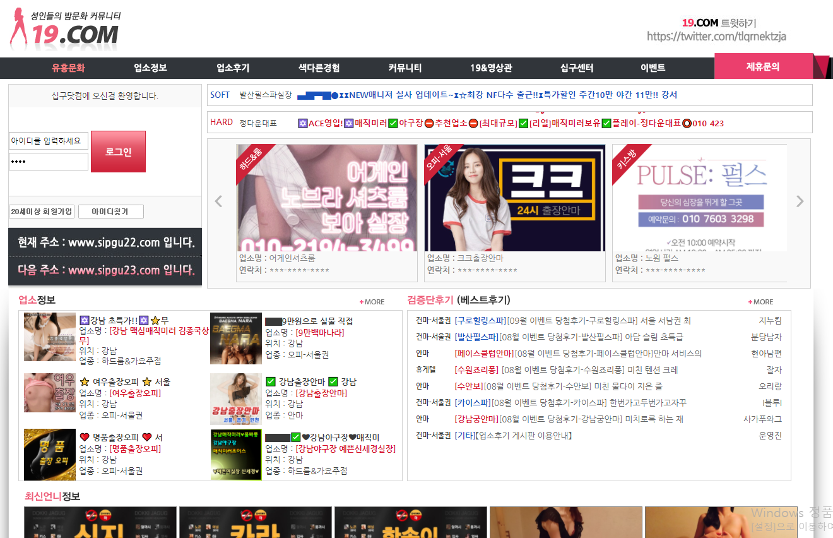
Task: Go to the 커뮤니티 menu
Action: pos(405,68)
